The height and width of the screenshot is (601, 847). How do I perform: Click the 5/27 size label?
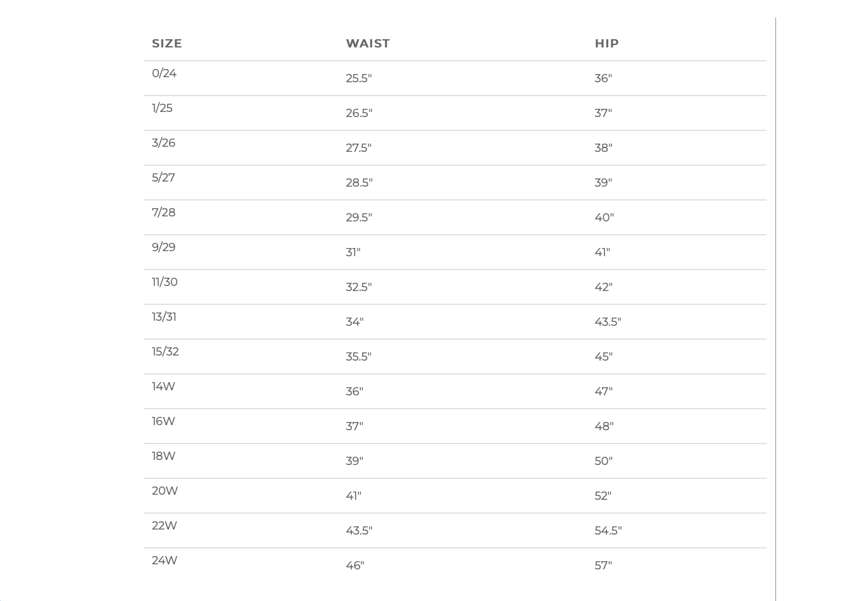coord(163,178)
